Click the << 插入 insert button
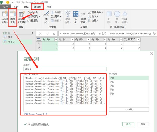 click(129, 109)
